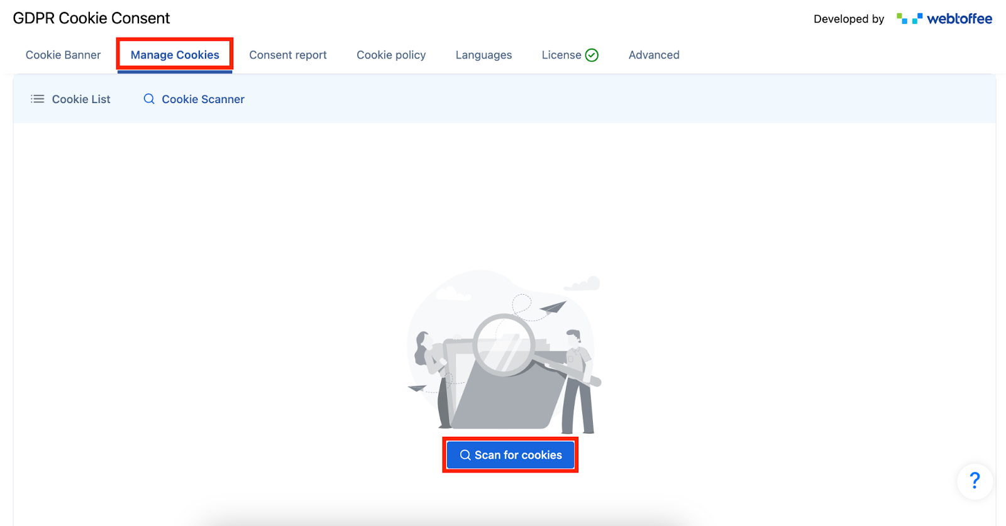Click the WebToffee colored squares logo icon
The image size is (1006, 526).
click(x=909, y=19)
